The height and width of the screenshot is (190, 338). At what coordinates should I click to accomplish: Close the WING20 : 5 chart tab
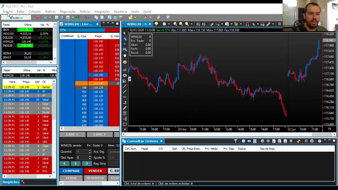[150, 24]
